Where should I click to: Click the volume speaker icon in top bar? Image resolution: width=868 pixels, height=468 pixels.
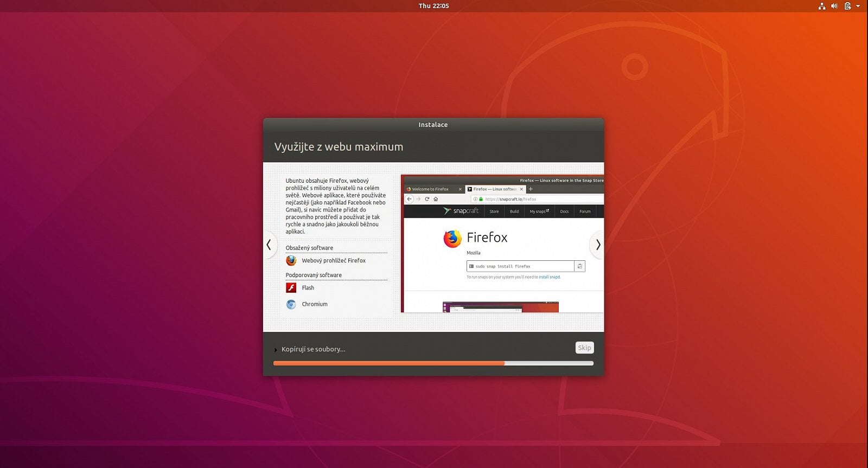tap(834, 6)
